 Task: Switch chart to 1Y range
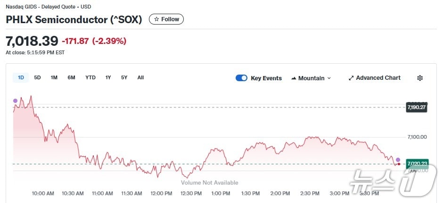pos(108,77)
